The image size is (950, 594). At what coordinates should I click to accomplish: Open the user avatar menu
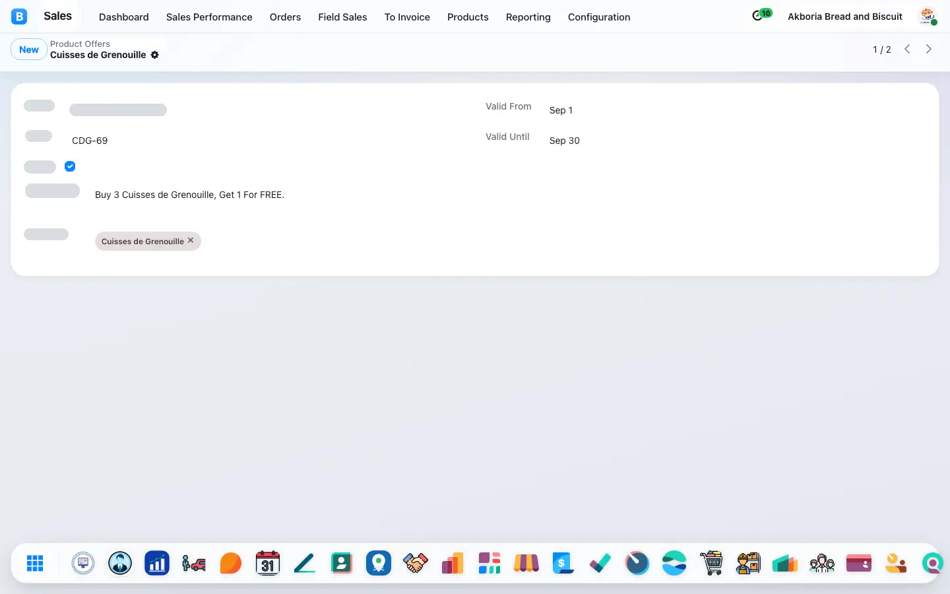[x=928, y=16]
